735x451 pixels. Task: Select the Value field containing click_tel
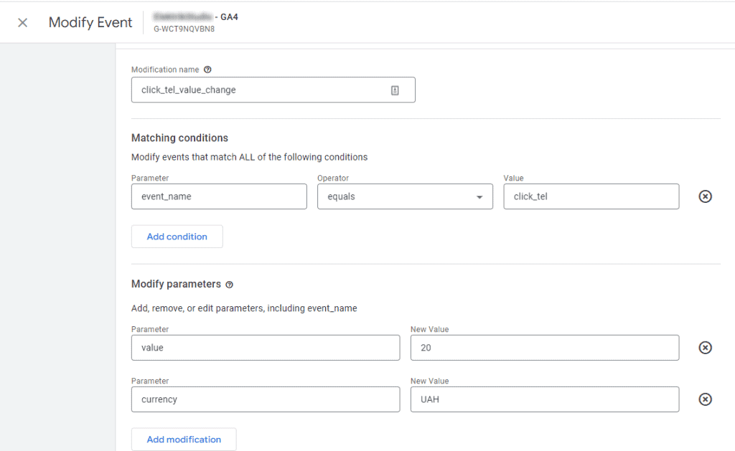591,196
